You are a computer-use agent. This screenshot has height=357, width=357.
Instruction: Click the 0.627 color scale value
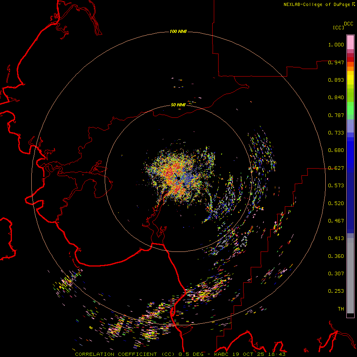pyautogui.click(x=336, y=168)
